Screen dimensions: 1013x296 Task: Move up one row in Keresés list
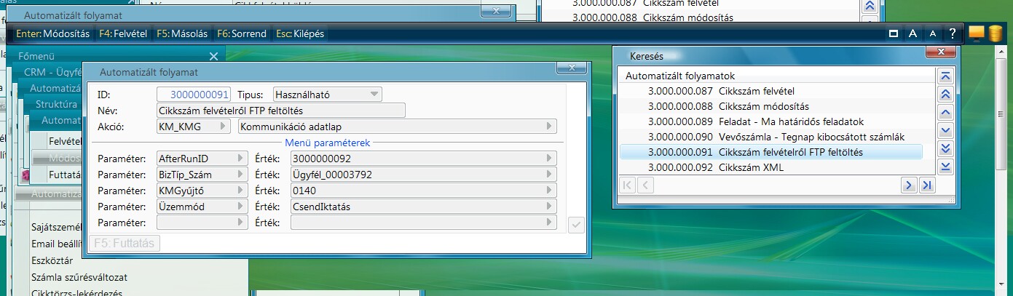tap(946, 113)
